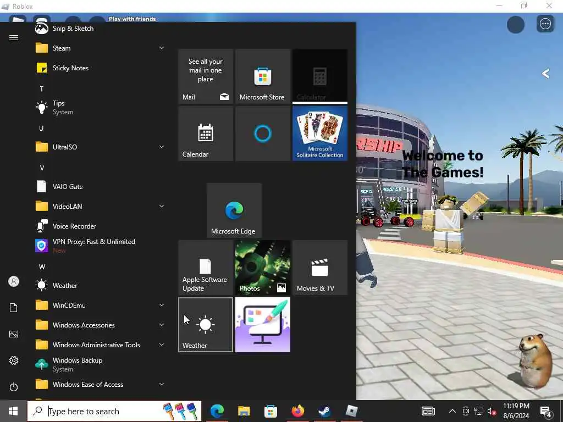Open the Cortana circle tile
This screenshot has height=422, width=563.
point(263,134)
